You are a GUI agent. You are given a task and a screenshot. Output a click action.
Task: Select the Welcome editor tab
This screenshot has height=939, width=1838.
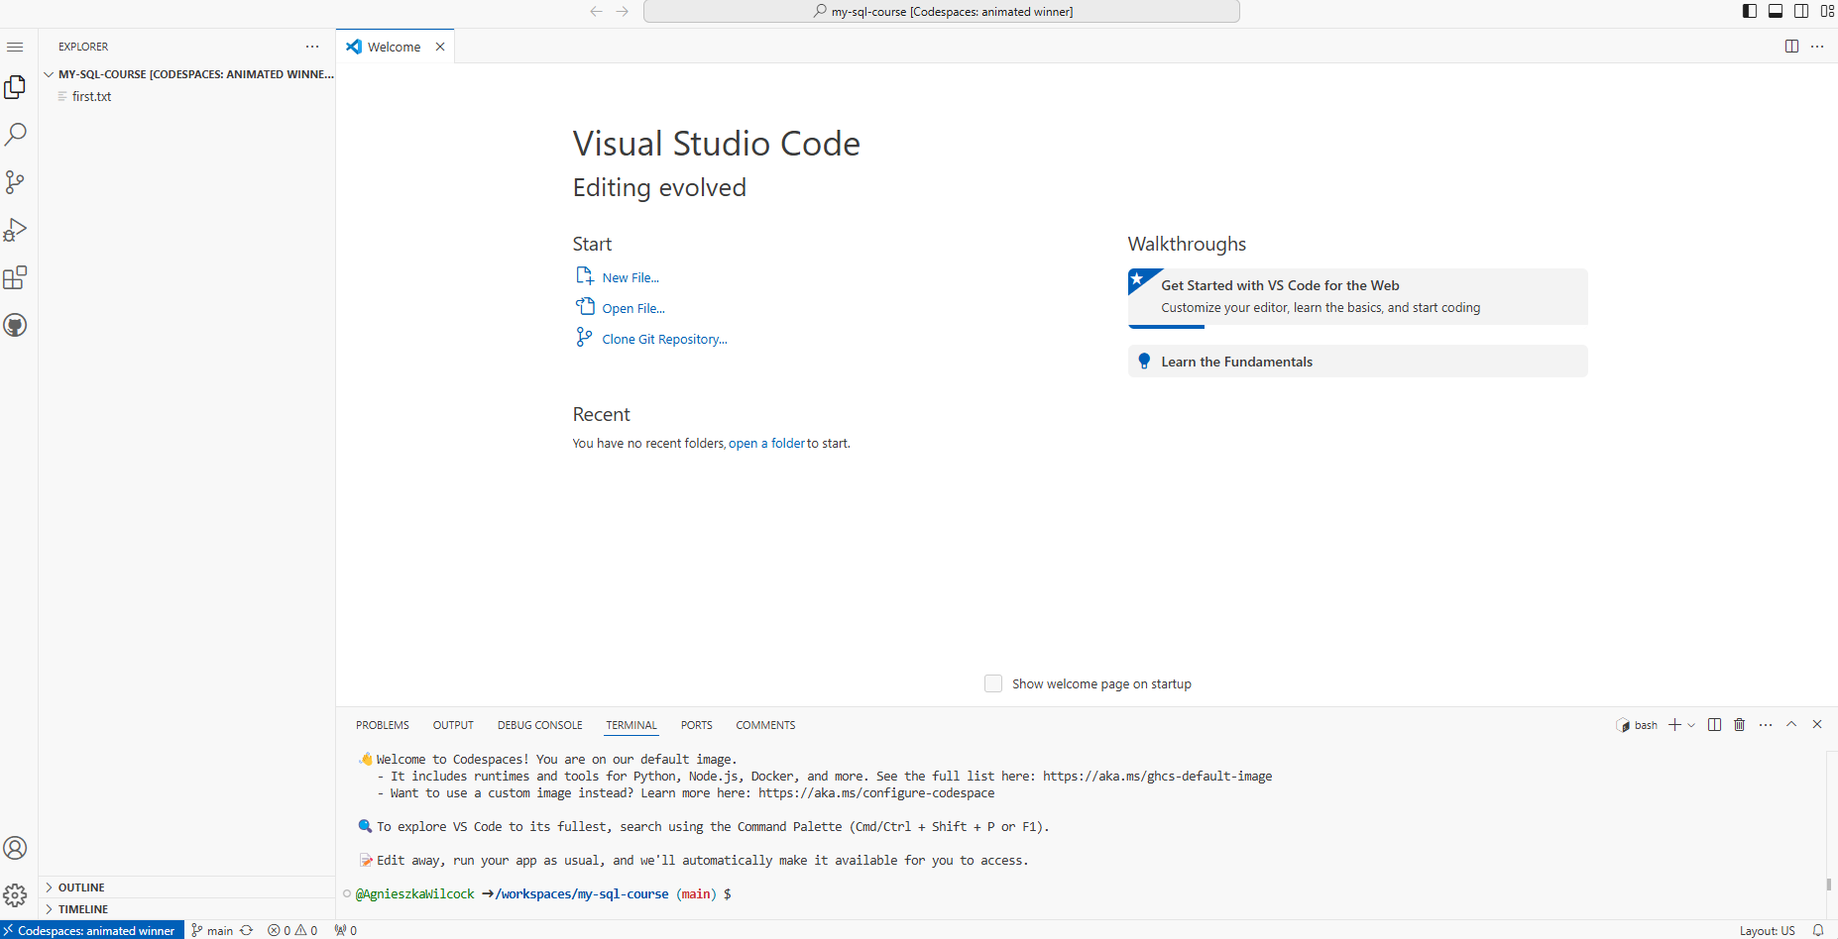pos(395,47)
